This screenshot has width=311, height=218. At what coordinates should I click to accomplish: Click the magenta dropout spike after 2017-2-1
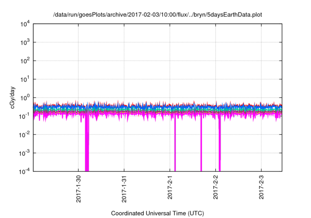175,143
